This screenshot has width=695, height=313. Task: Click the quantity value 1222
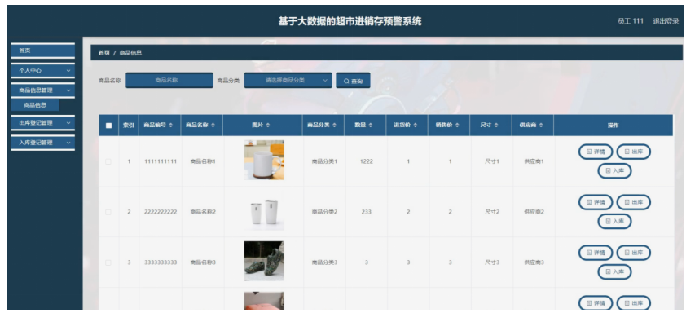click(x=367, y=162)
